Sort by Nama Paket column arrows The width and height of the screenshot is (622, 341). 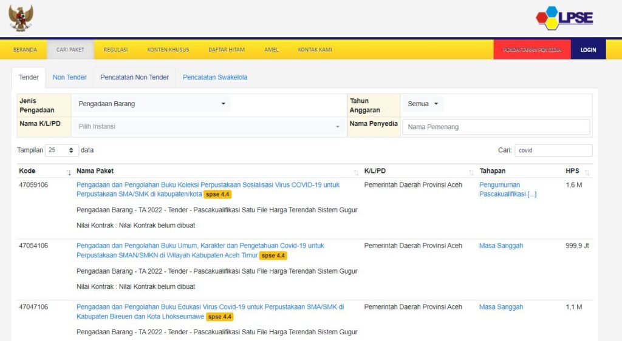pos(356,172)
